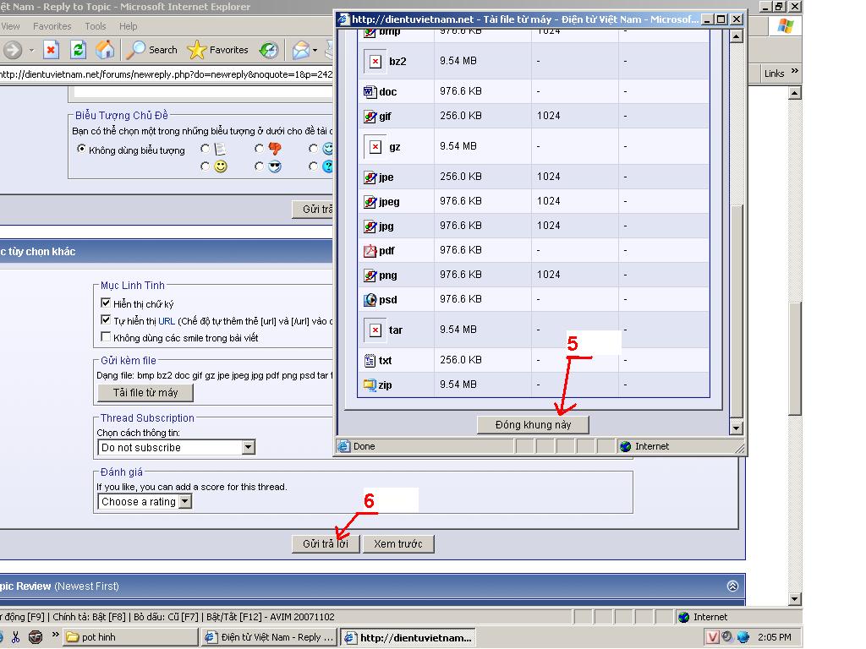Switch to 'pot hinh' taskbar folder
866x649 pixels.
pyautogui.click(x=130, y=637)
